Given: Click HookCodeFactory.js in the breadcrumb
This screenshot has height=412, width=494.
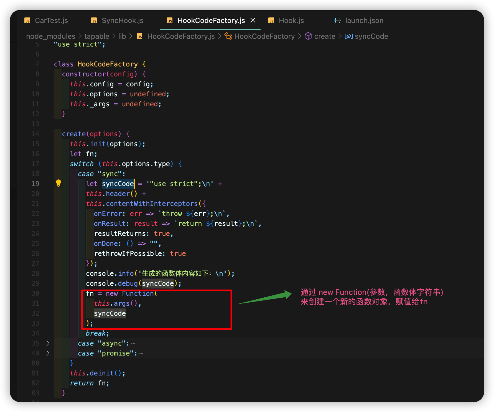Looking at the screenshot, I should (181, 36).
